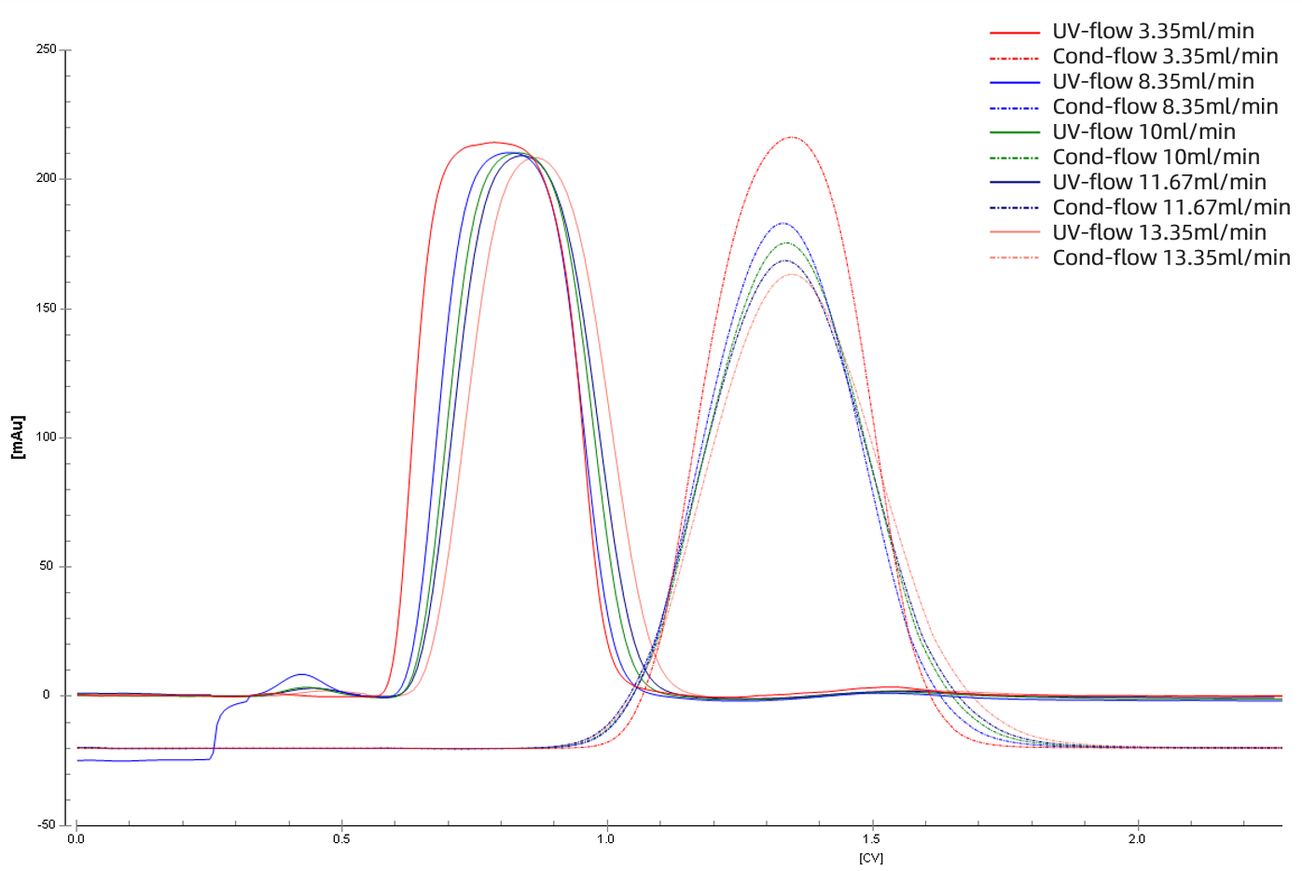Toggle the UV-flow 10ml/min legend entry
The width and height of the screenshot is (1302, 871).
[x=1143, y=131]
